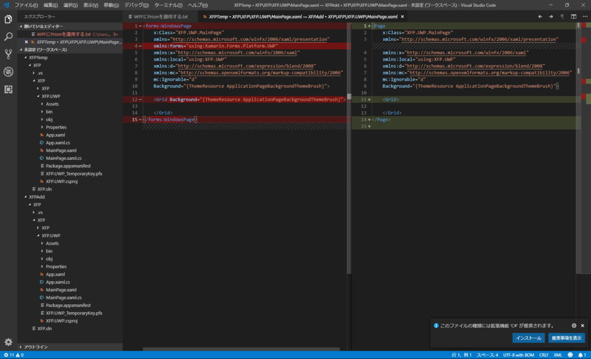Collapse the 未設定 (ワークスペース) section
The width and height of the screenshot is (591, 359).
coord(70,50)
